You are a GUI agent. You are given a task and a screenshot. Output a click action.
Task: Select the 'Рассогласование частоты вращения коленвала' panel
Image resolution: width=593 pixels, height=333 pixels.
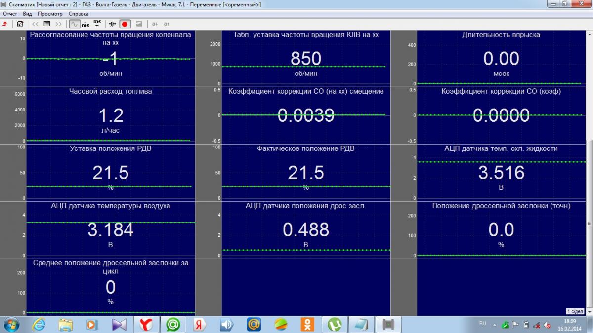(111, 59)
